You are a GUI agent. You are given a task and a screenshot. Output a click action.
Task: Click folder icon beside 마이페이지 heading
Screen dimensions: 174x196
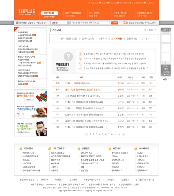click(136, 148)
